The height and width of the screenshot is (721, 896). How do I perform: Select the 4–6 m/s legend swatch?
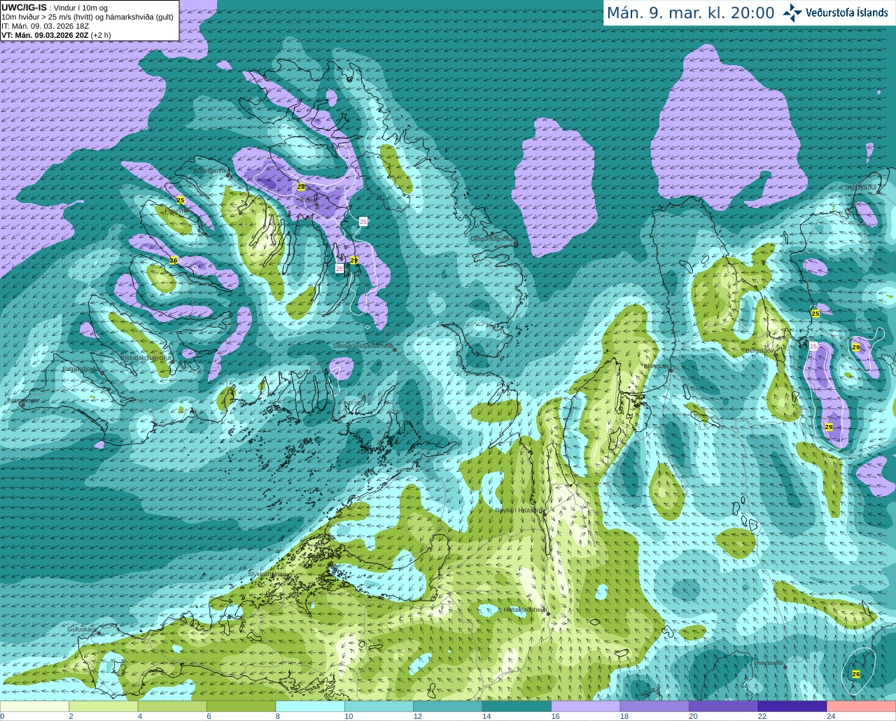click(x=172, y=706)
